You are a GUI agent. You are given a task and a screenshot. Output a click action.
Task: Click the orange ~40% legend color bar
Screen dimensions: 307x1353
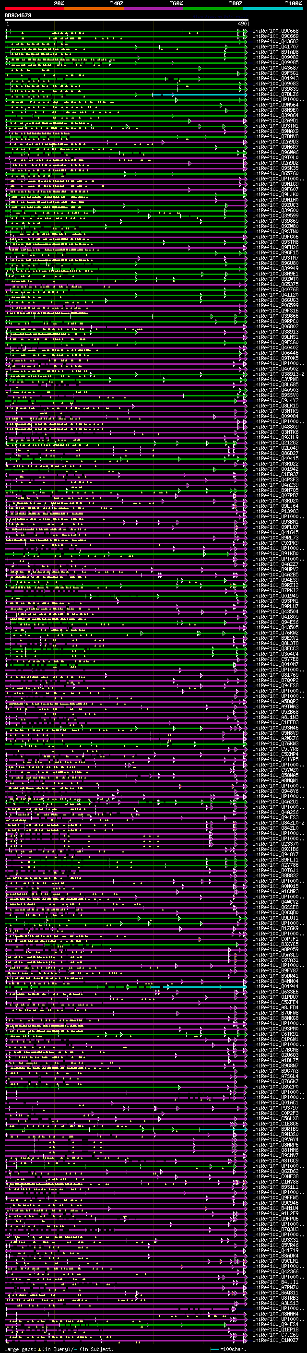pos(94,9)
